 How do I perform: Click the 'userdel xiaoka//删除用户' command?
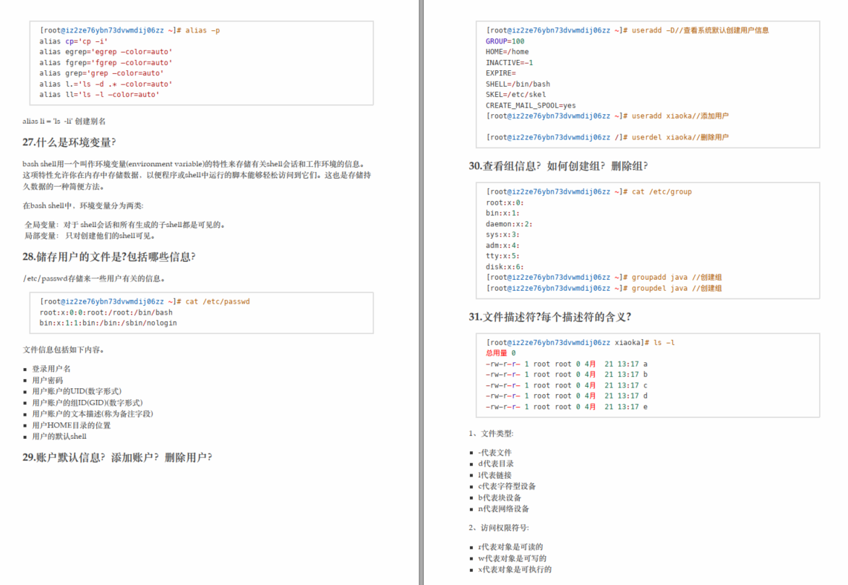(607, 137)
